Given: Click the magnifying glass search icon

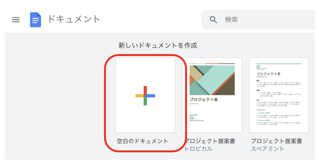Looking at the screenshot, I should 213,20.
